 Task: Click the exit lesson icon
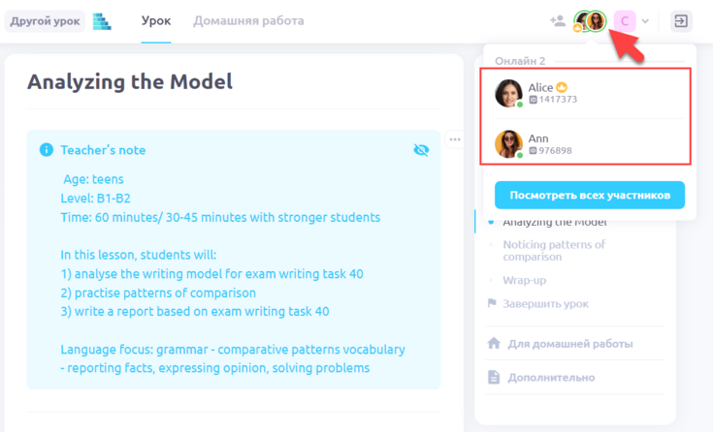[x=681, y=21]
